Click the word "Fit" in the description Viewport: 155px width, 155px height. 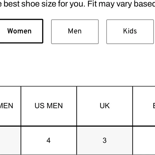[x=92, y=4]
